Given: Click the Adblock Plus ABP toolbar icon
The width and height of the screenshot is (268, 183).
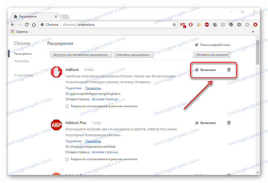Looking at the screenshot, I should point(207,25).
